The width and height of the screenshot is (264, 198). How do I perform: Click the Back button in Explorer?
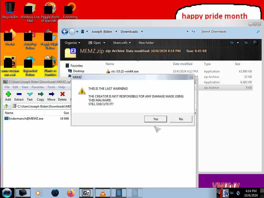point(65,31)
